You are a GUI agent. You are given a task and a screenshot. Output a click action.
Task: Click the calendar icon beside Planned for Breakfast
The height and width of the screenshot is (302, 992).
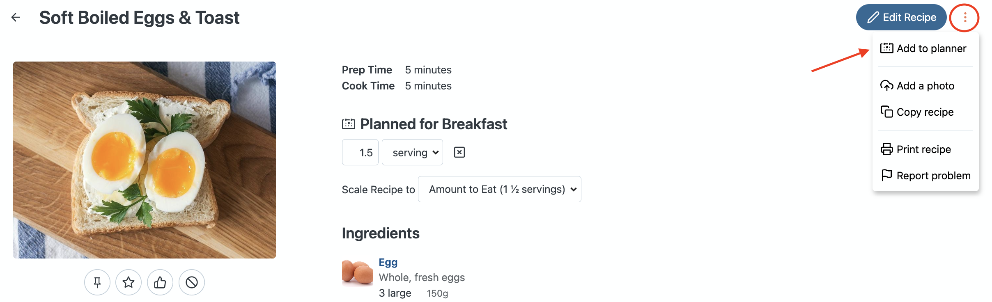pyautogui.click(x=349, y=124)
